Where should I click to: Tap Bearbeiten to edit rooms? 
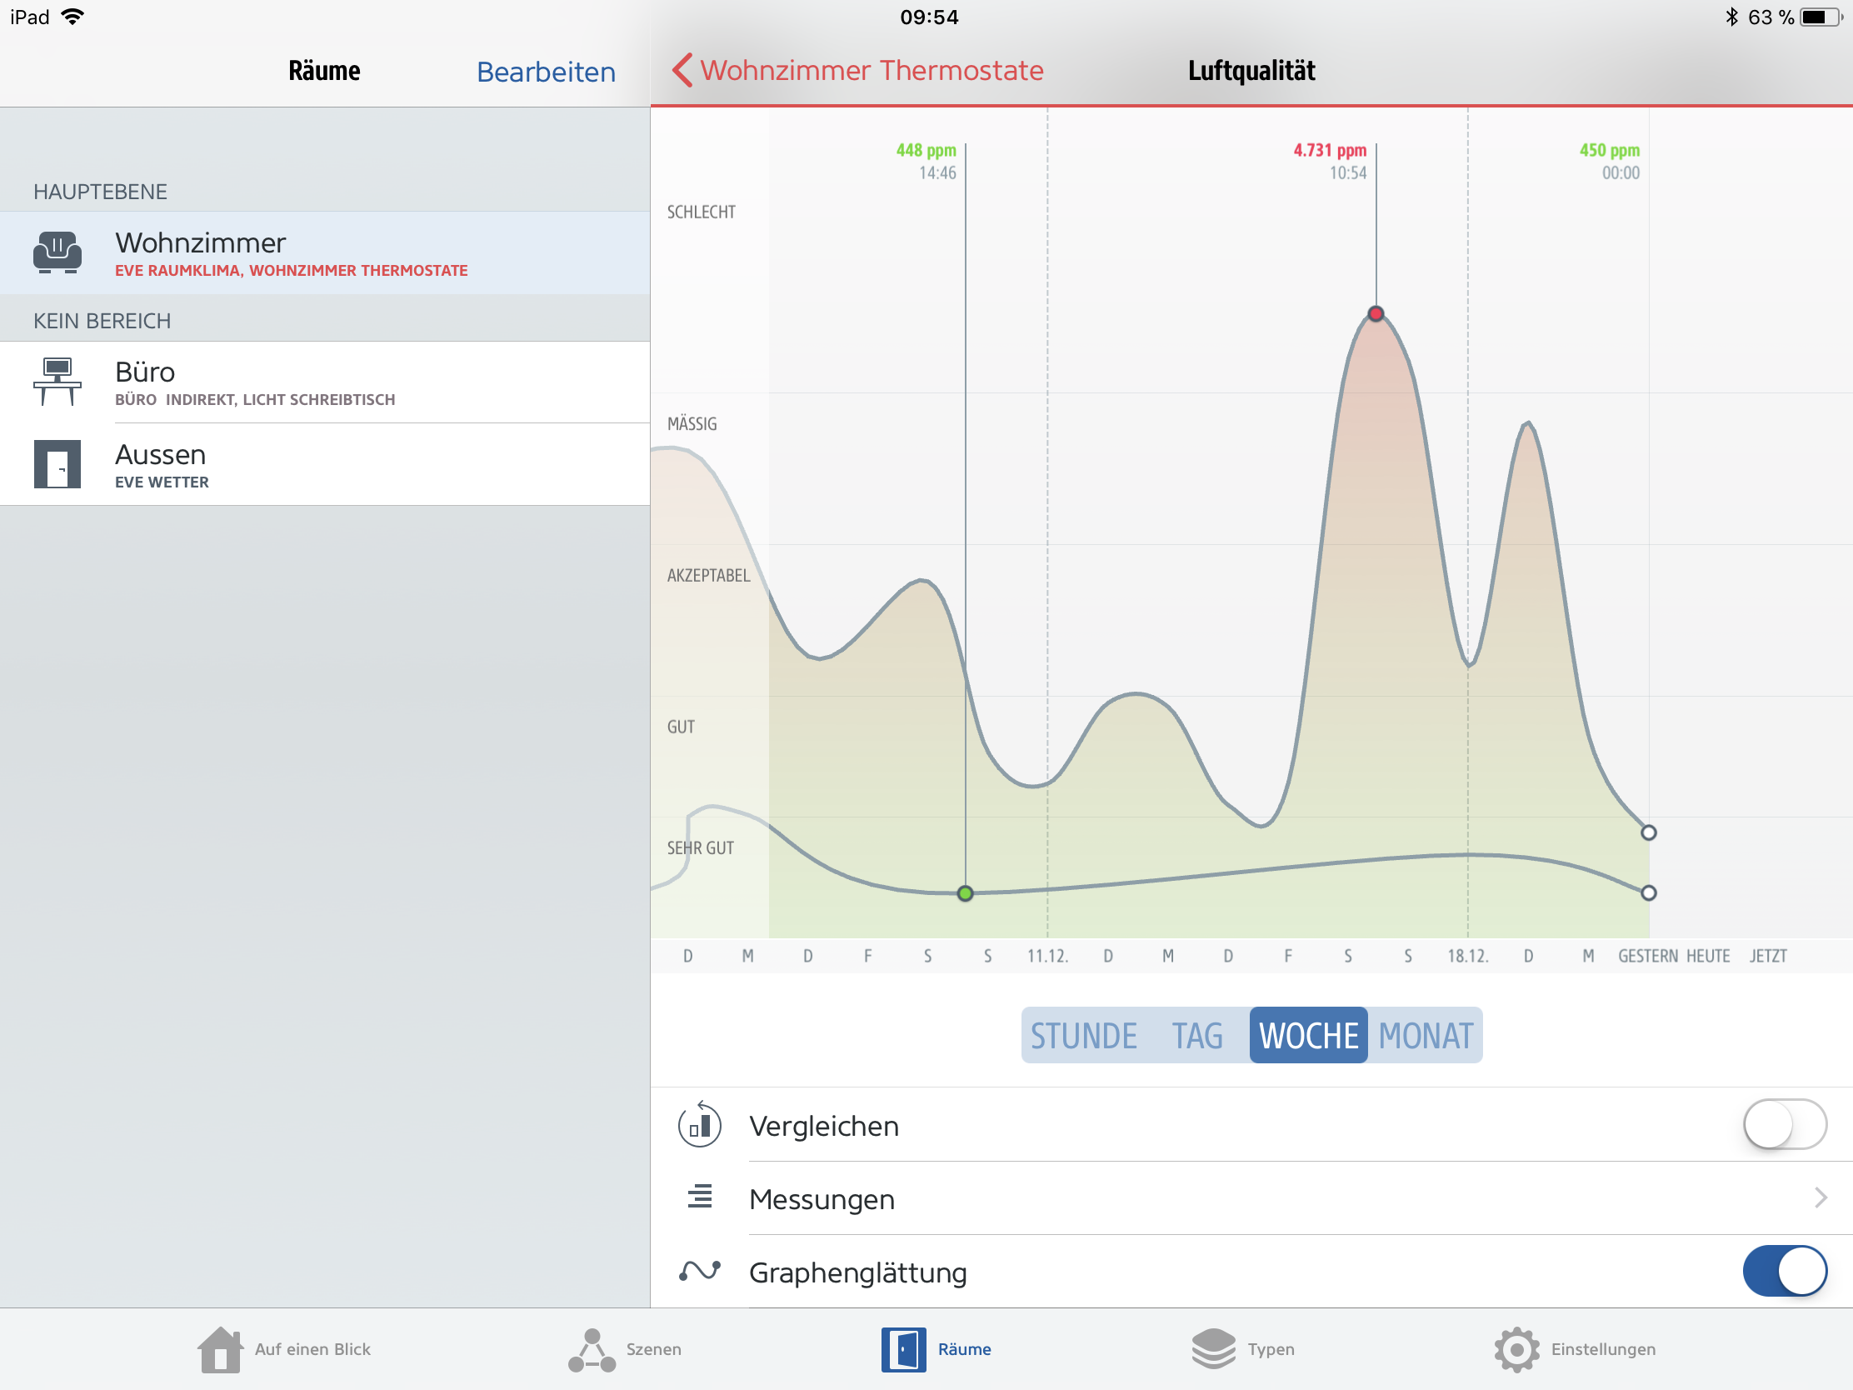[546, 72]
